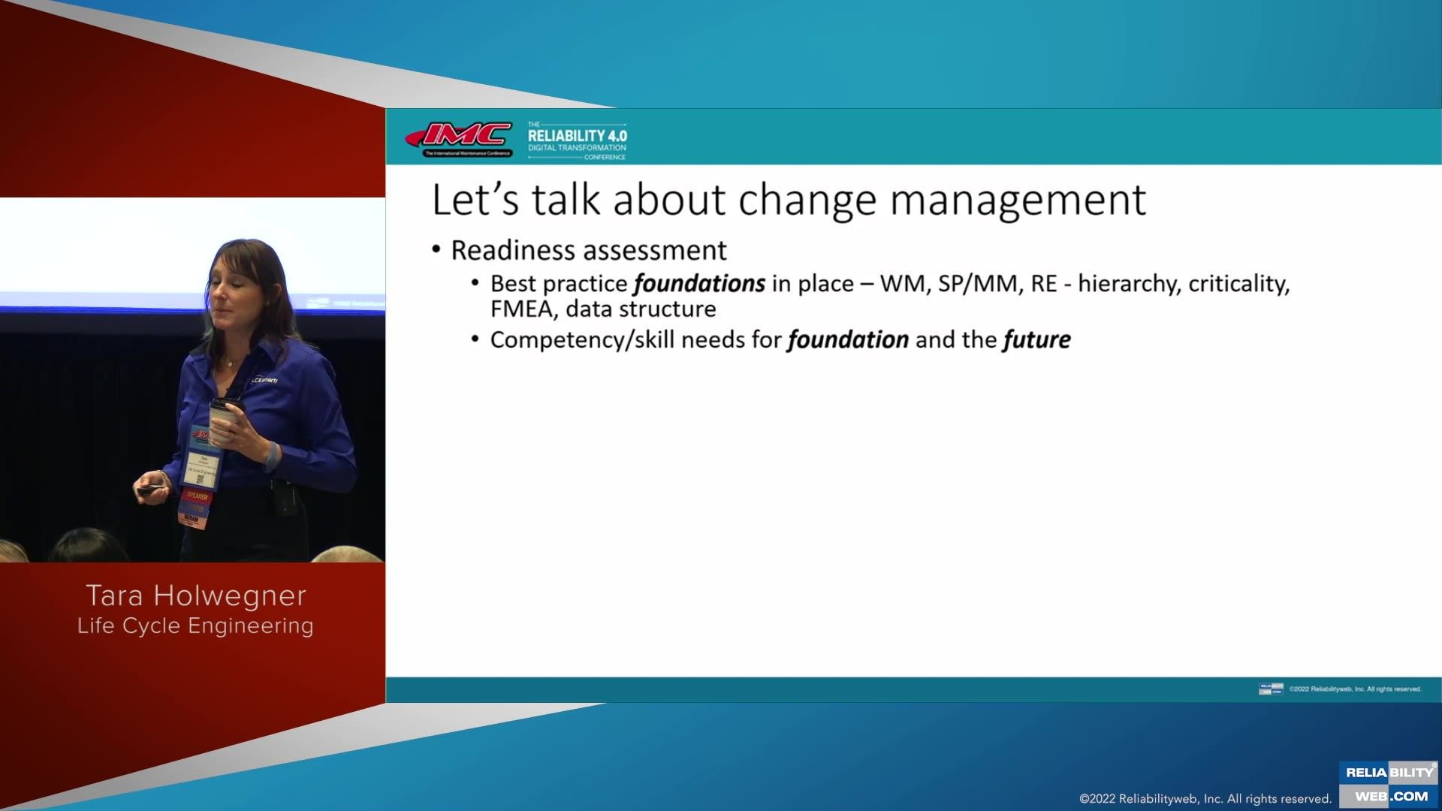Click the Reliabilityweb.com logo in the corner
Viewport: 1442px width, 811px height.
[1389, 784]
